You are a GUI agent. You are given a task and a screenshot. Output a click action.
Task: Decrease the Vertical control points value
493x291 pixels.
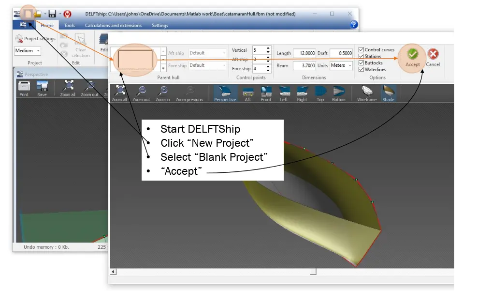click(268, 52)
